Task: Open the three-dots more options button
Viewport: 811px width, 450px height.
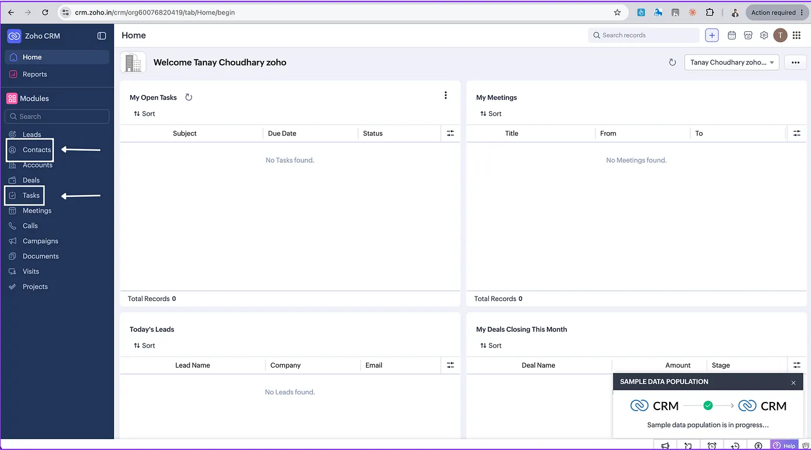Action: [795, 63]
